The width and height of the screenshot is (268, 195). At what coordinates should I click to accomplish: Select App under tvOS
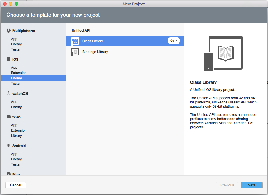click(14, 125)
